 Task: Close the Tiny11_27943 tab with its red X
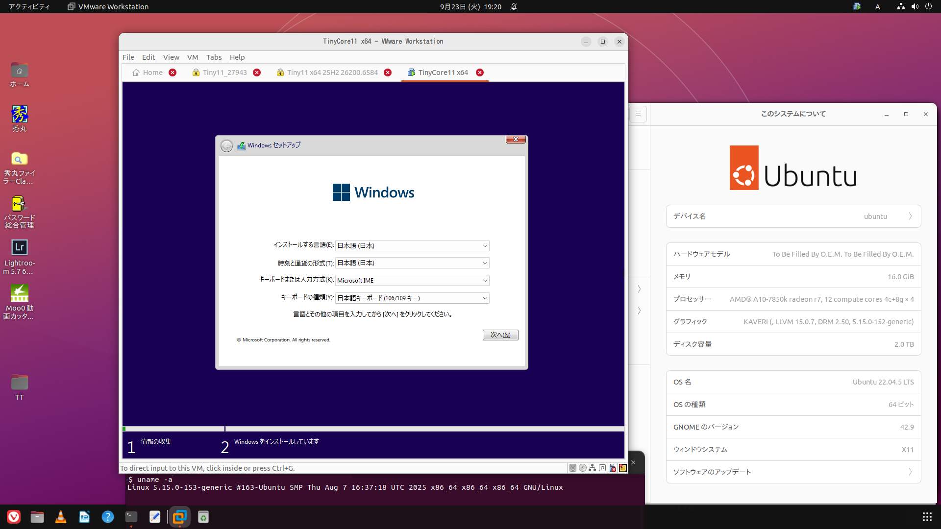coord(257,72)
